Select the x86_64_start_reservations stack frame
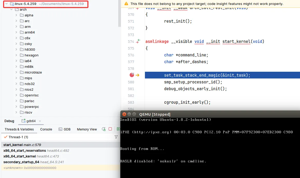 pos(61,150)
